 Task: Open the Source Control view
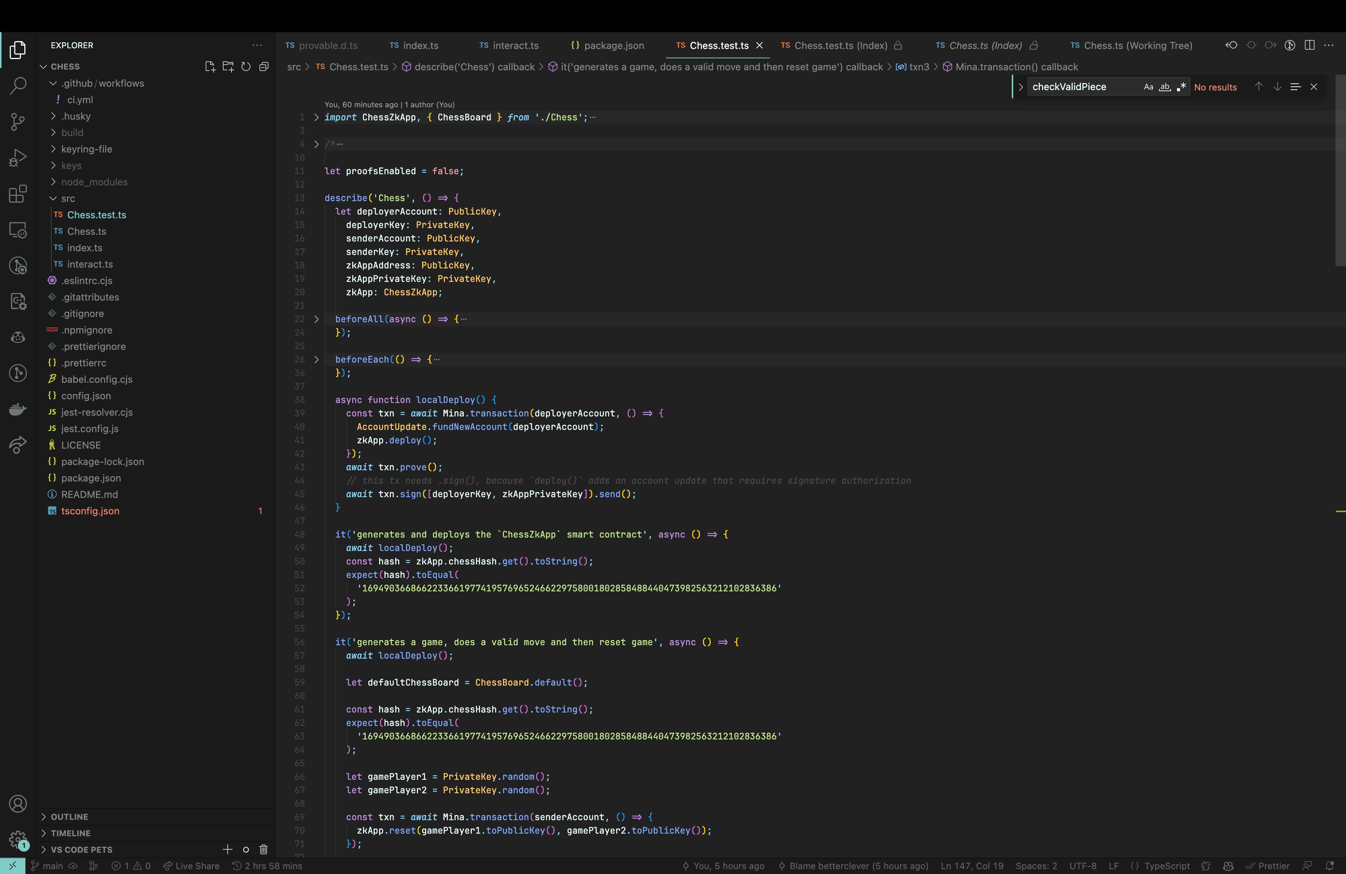[18, 121]
